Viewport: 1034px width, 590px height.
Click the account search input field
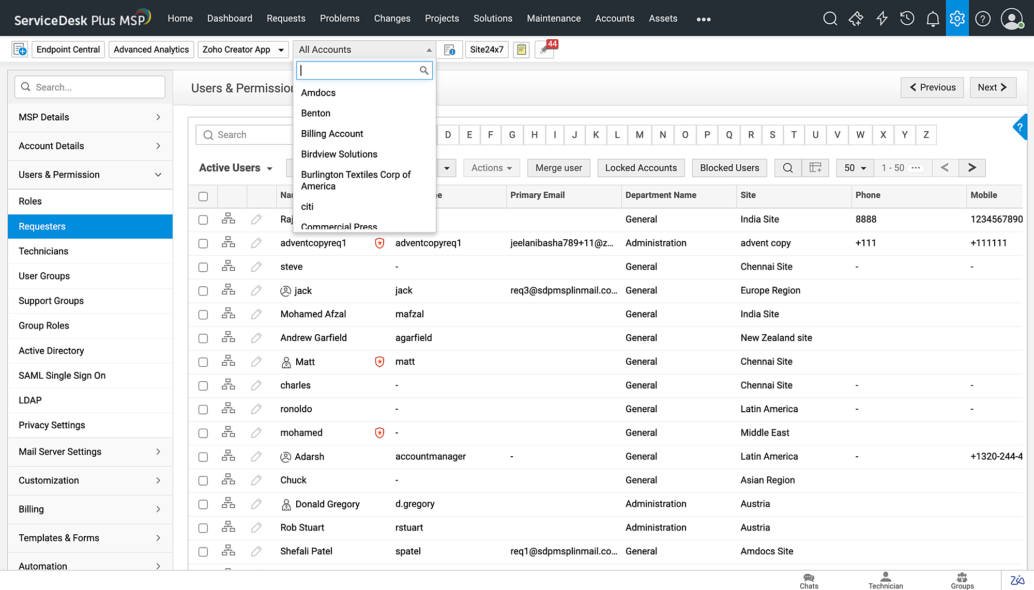pos(359,70)
